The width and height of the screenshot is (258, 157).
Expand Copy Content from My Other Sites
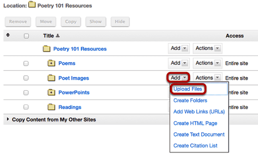[x=8, y=119]
